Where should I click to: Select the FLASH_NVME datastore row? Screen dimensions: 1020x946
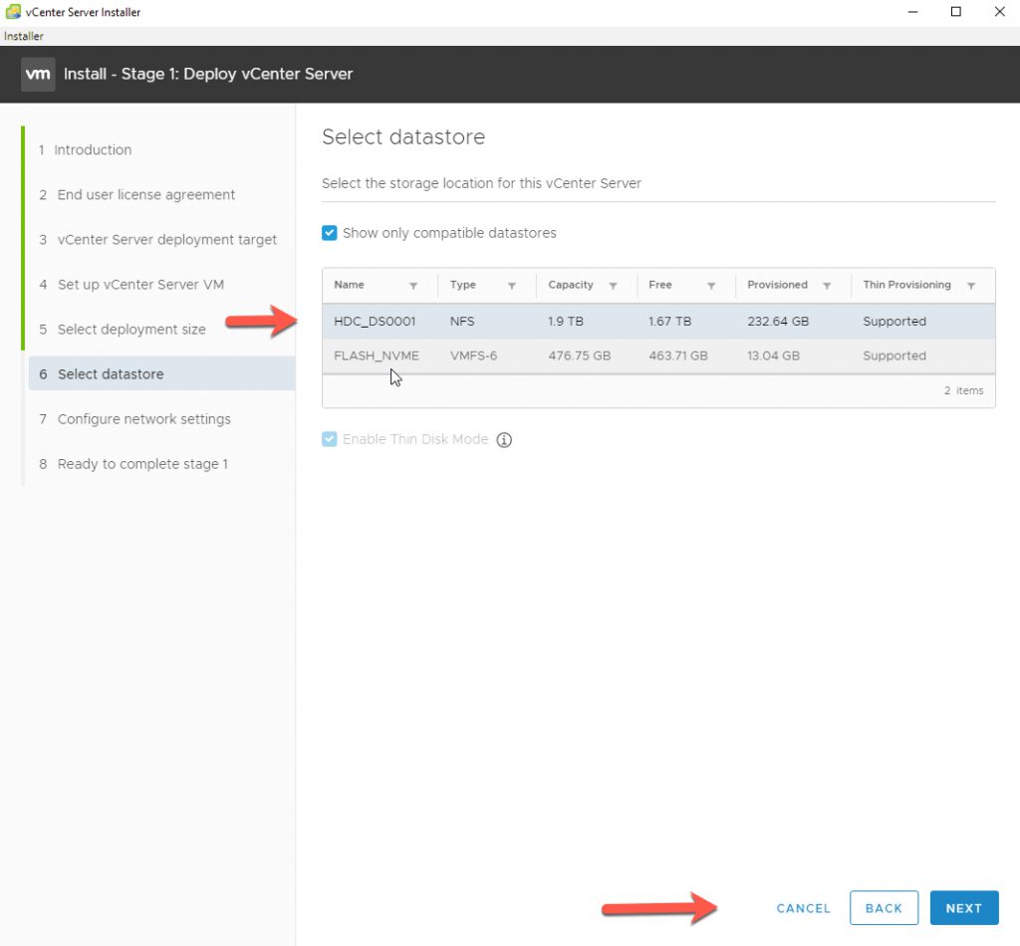pos(658,355)
